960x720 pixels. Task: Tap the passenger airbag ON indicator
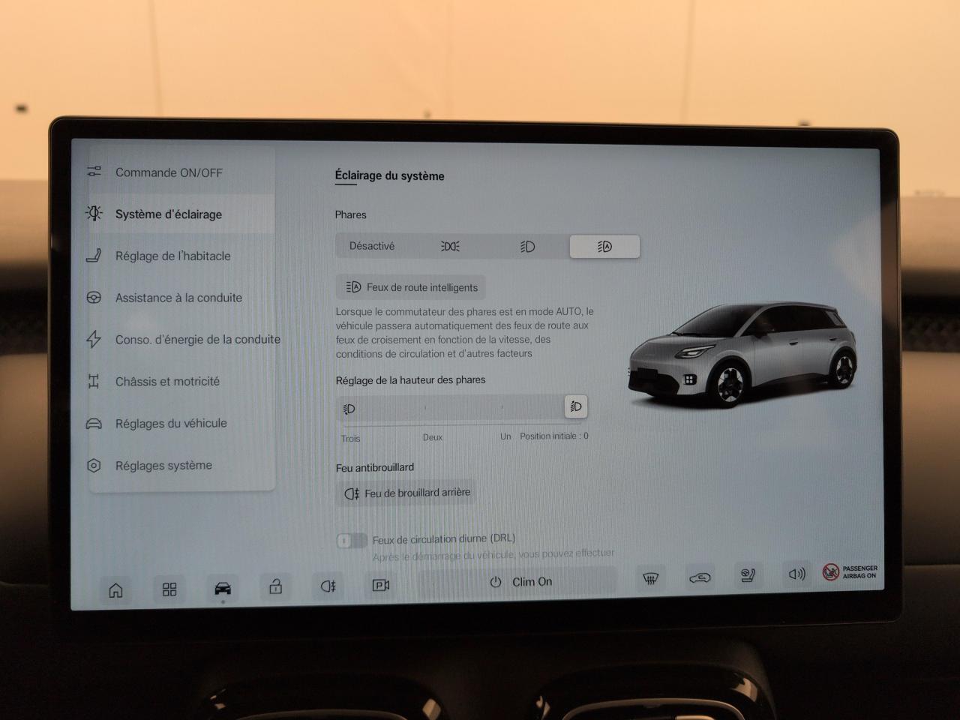click(850, 572)
